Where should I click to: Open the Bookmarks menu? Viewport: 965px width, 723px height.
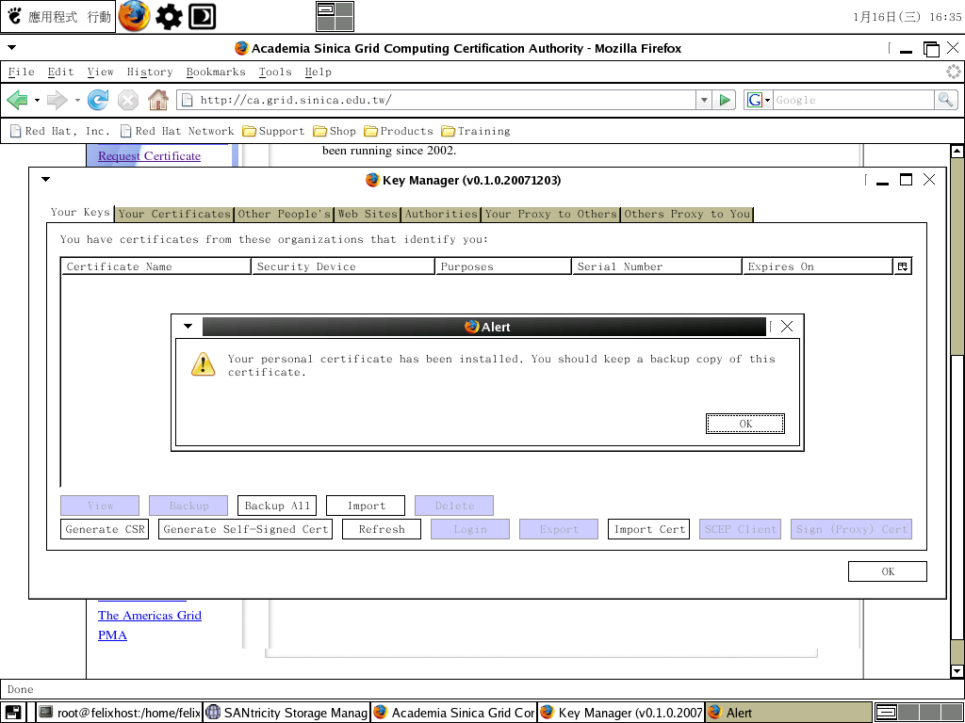(216, 72)
